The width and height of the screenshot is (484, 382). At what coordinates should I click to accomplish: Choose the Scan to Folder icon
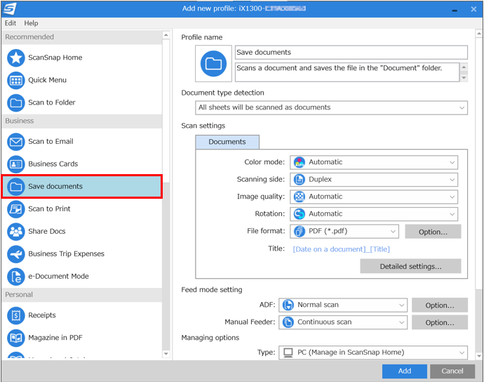click(15, 103)
